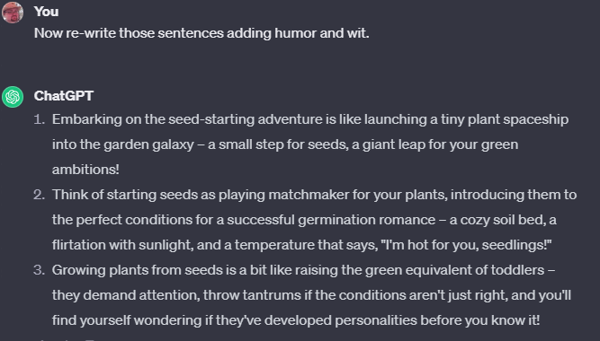Click the line starting "Think of starting seeds"

315,195
